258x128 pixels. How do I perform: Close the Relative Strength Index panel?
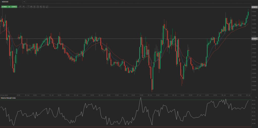pyautogui.click(x=256, y=97)
